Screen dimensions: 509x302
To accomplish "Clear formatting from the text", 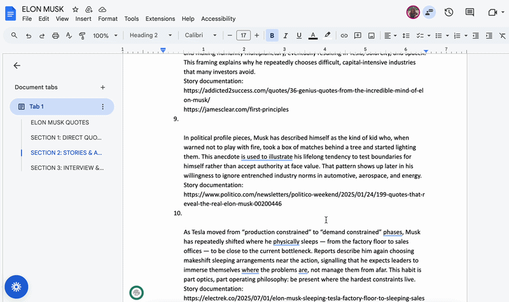I will click(x=503, y=36).
